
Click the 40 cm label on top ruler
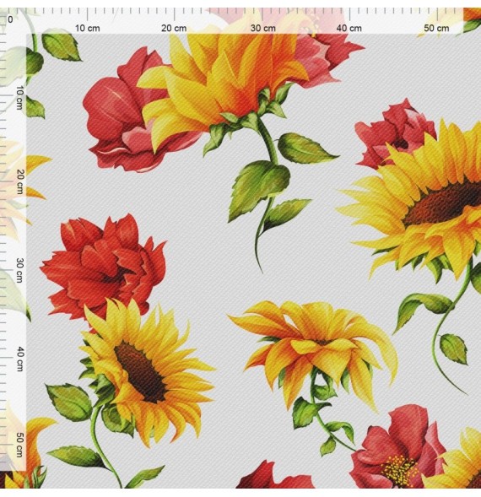[349, 28]
